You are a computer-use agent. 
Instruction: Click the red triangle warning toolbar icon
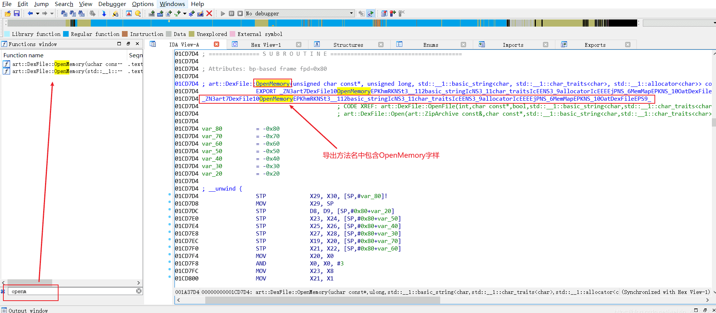click(x=129, y=13)
